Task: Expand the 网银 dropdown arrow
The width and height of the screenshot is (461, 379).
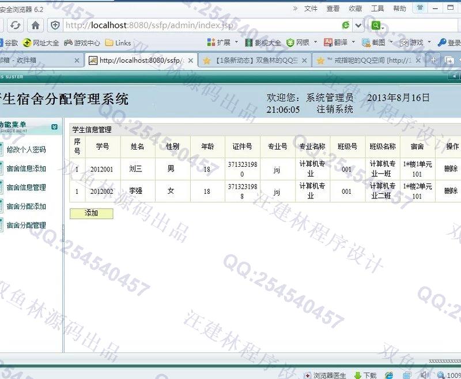Action: point(315,42)
